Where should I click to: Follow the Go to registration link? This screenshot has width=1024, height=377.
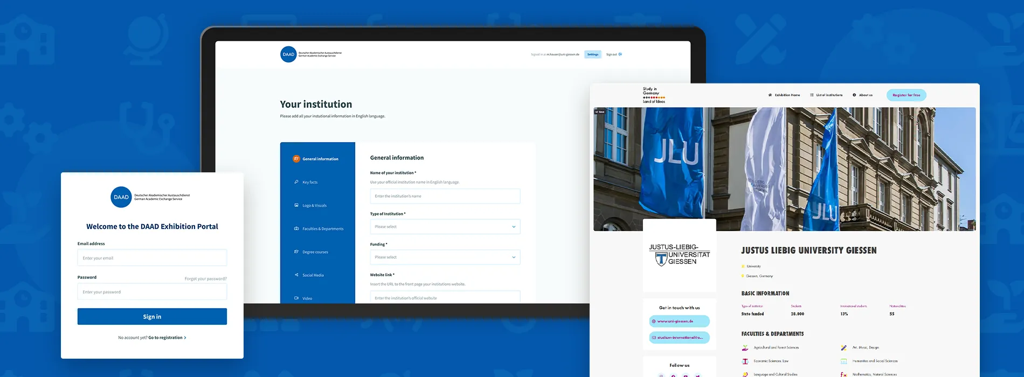(167, 338)
